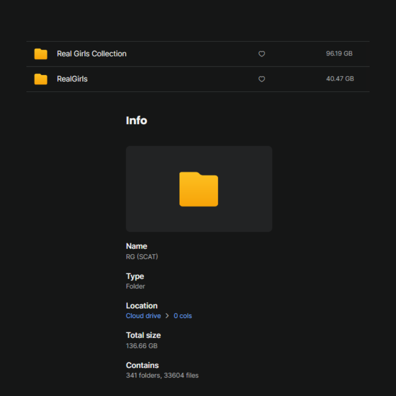Click the large folder icon in Info preview
396x396 pixels.
[199, 189]
